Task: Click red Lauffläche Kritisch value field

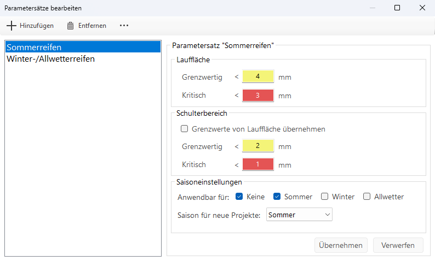Action: (x=257, y=96)
